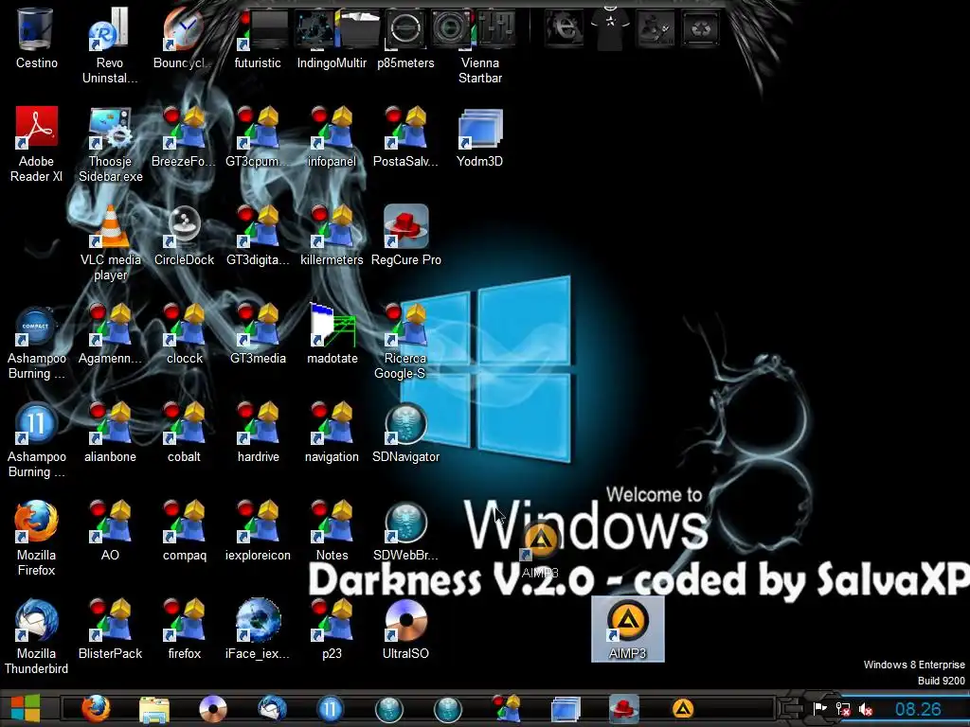Image resolution: width=970 pixels, height=727 pixels.
Task: Click the 08.26 taskbar clock
Action: click(918, 709)
